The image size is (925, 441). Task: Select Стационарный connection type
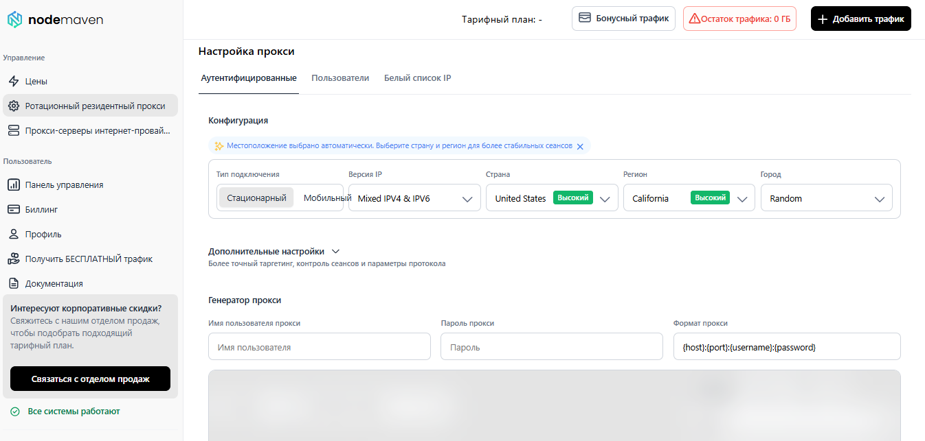(x=256, y=198)
